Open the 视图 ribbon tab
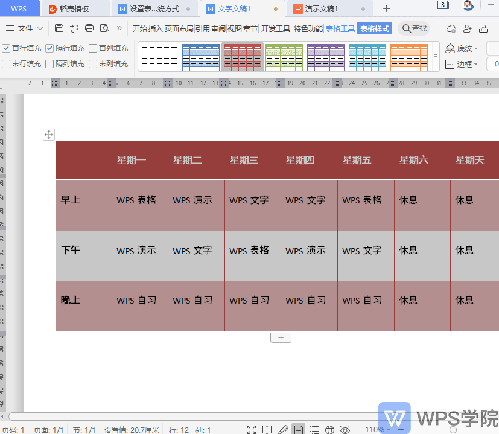This screenshot has height=434, width=499. click(x=234, y=28)
